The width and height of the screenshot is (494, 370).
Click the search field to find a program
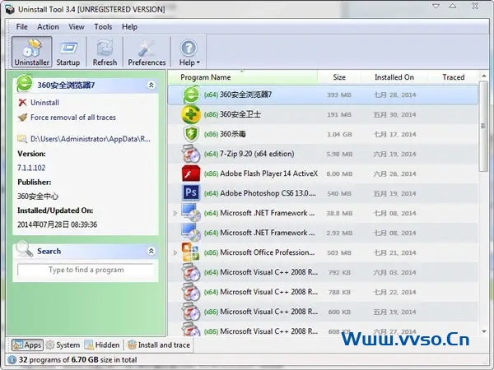point(86,270)
